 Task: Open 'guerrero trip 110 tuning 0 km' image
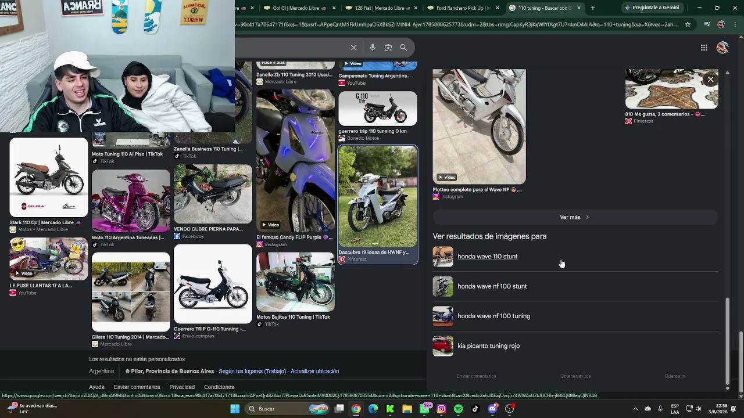(378, 109)
